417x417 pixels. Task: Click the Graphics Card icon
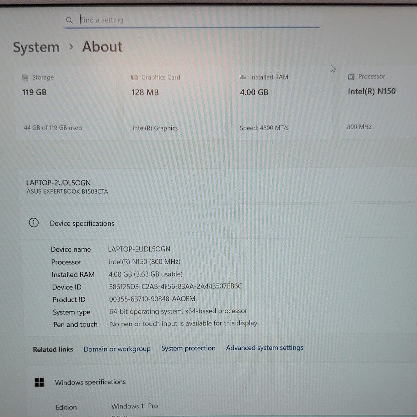pyautogui.click(x=135, y=78)
